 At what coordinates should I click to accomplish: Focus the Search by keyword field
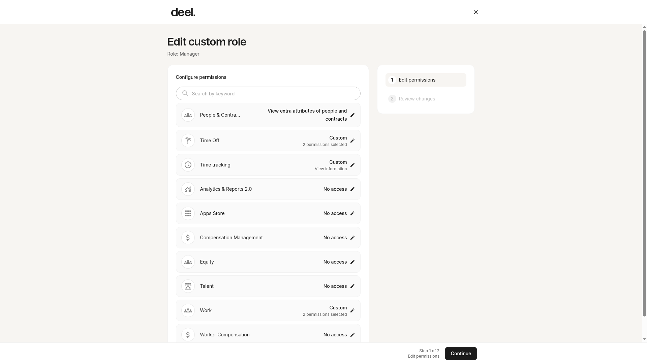tap(268, 93)
